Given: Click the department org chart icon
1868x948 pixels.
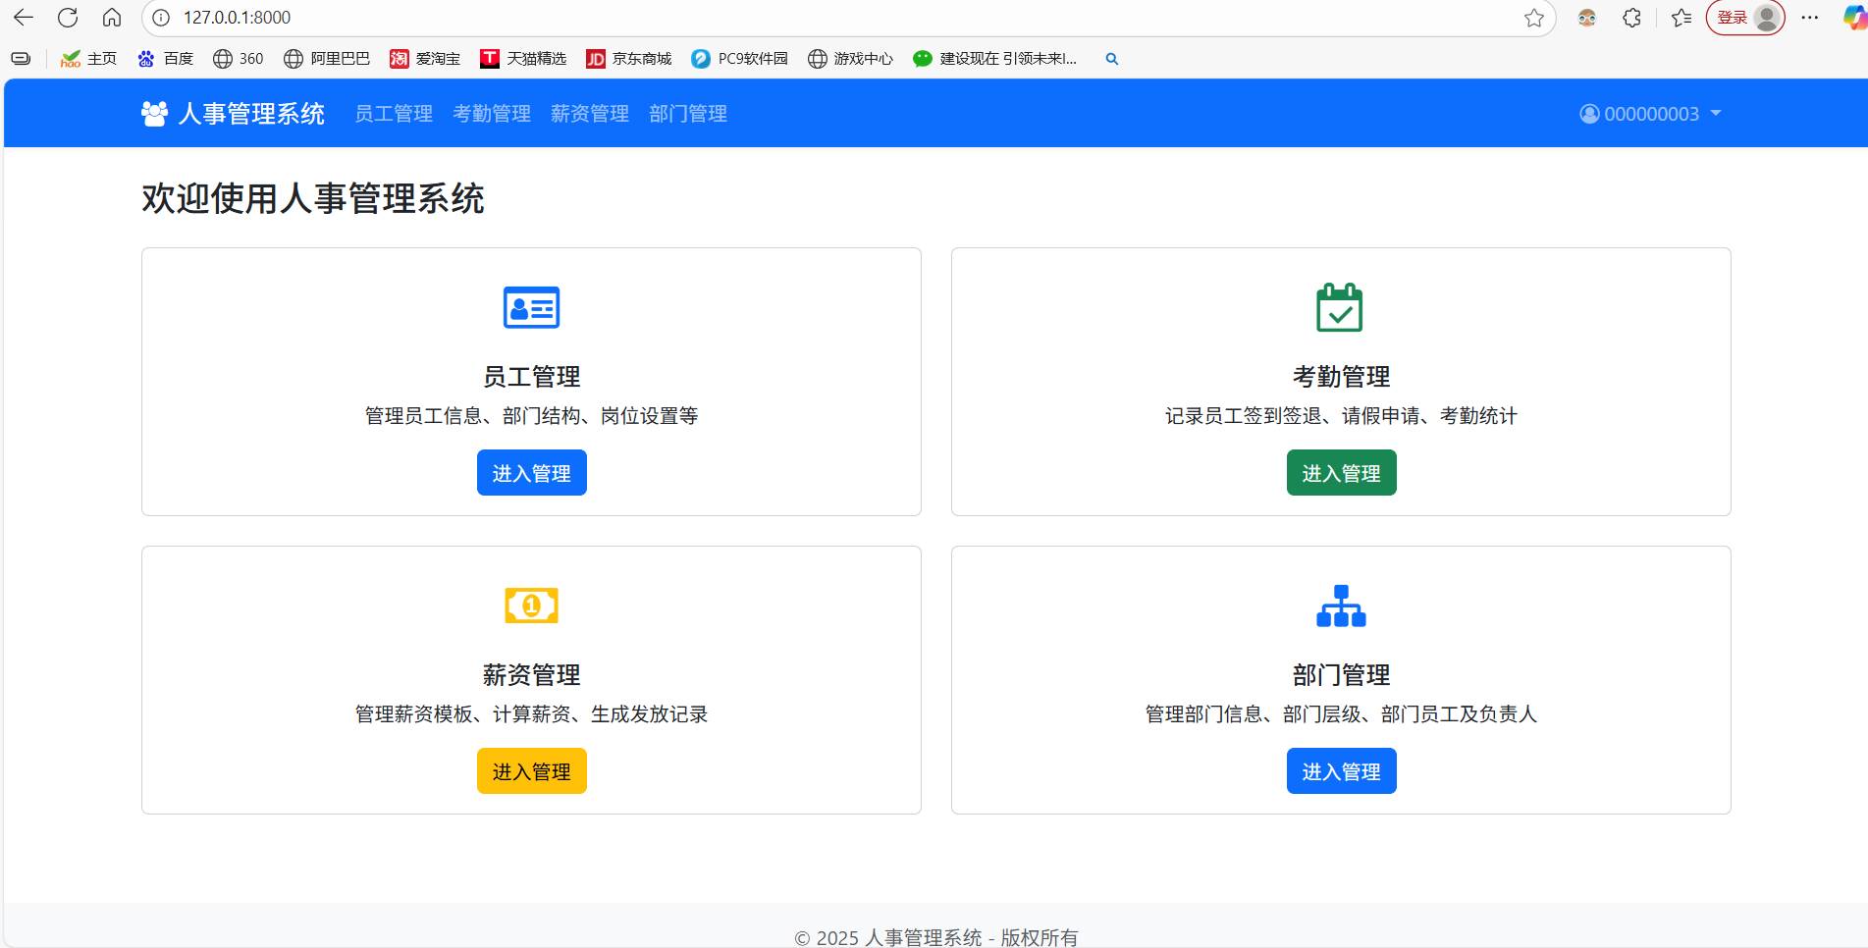Looking at the screenshot, I should (x=1340, y=606).
